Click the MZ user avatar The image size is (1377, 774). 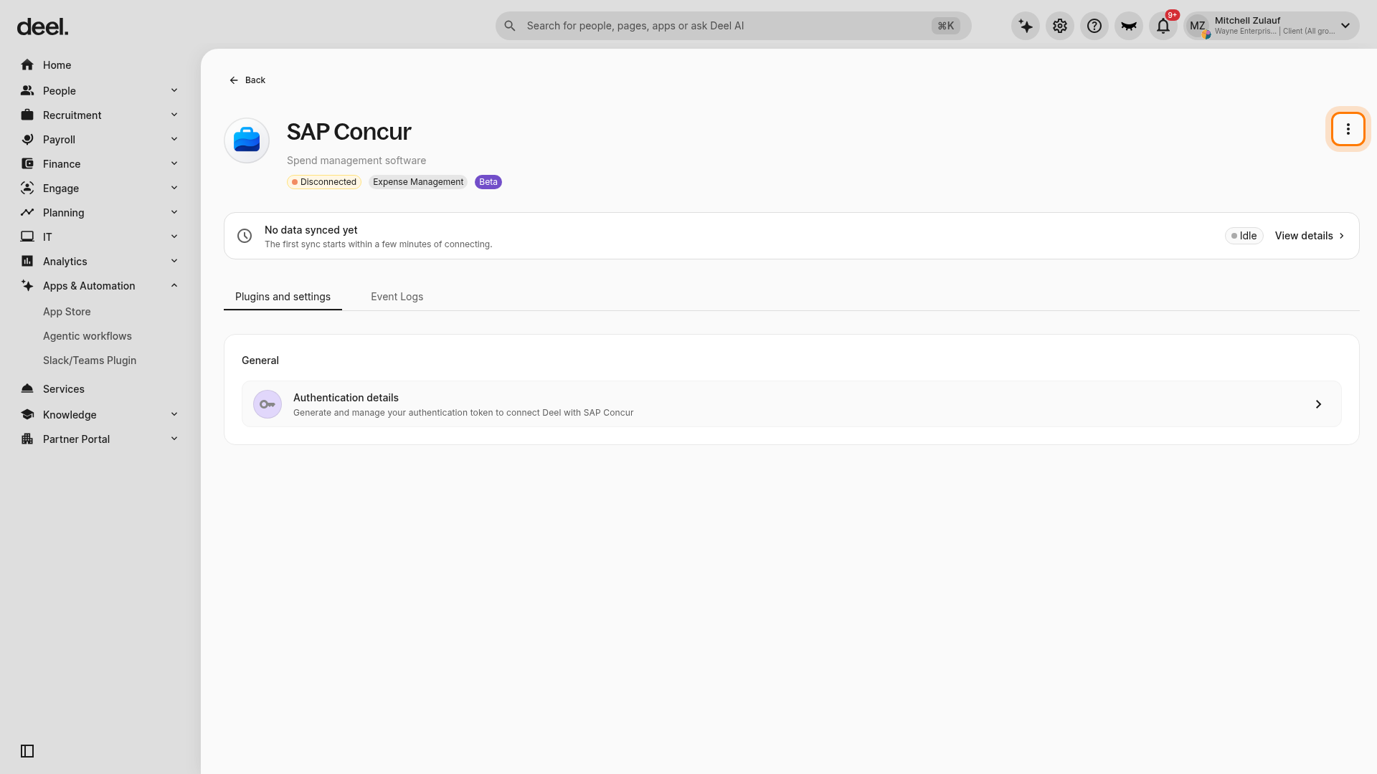[1198, 26]
